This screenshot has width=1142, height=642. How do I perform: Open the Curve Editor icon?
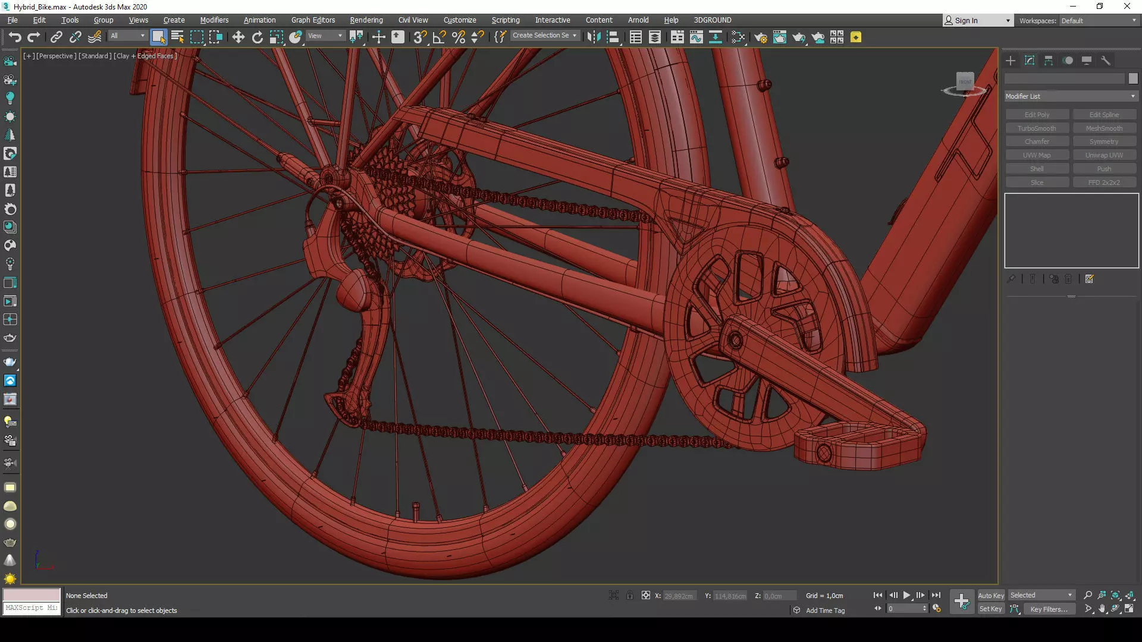[696, 37]
